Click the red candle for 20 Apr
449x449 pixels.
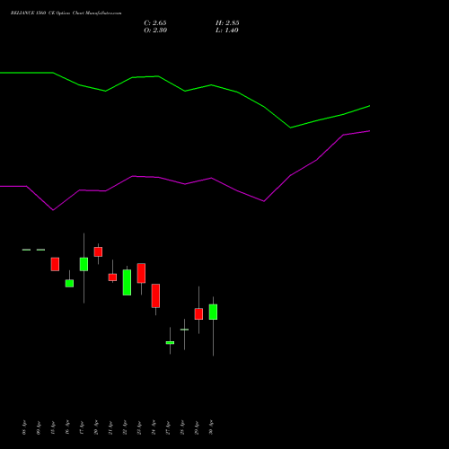point(98,251)
